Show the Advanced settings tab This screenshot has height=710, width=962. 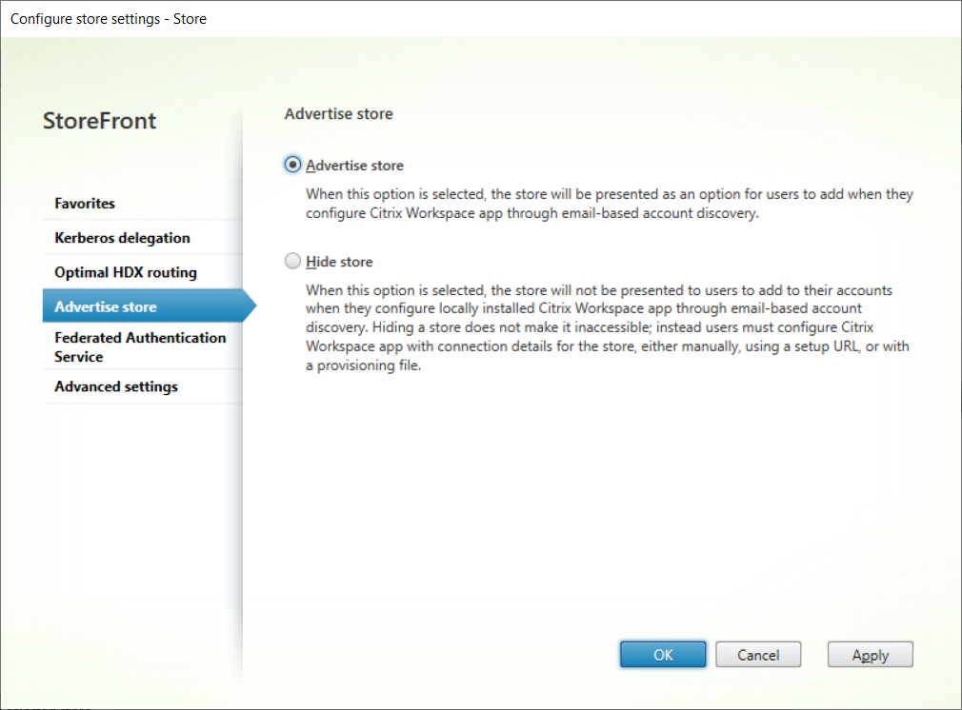116,386
